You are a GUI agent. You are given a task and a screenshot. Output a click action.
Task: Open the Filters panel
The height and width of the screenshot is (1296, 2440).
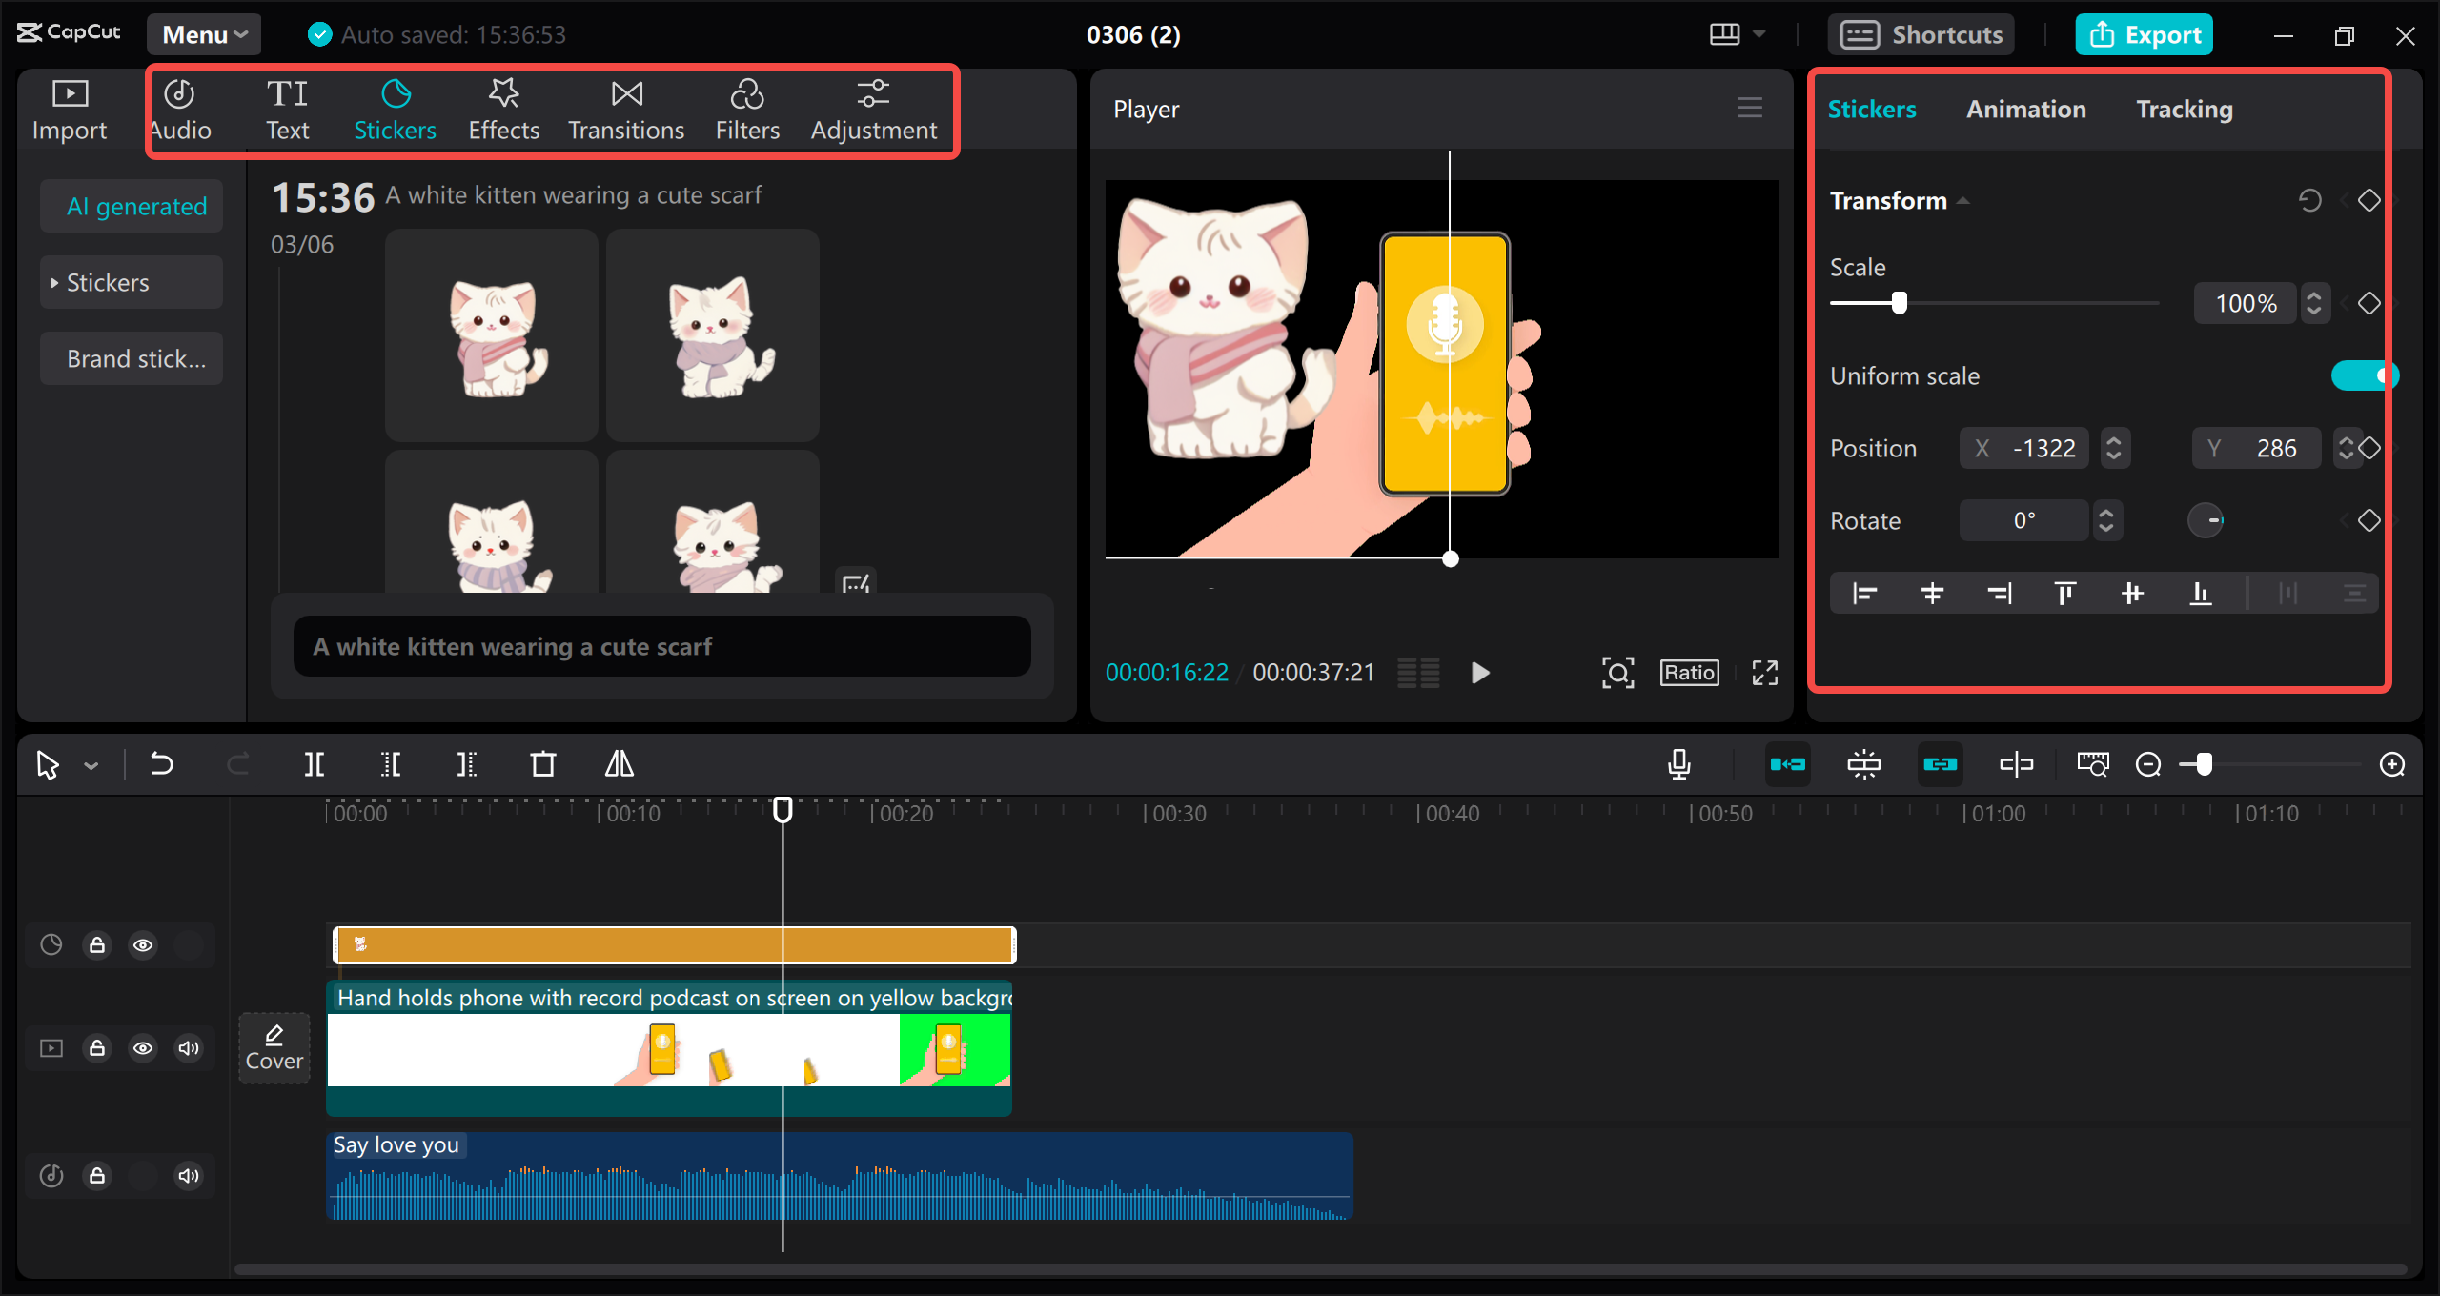click(747, 108)
